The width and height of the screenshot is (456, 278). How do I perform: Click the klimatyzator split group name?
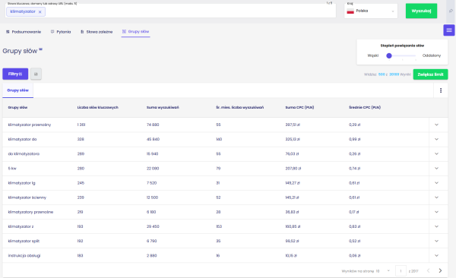pyautogui.click(x=24, y=241)
